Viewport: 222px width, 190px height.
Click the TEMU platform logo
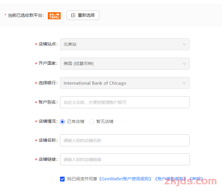[54, 16]
